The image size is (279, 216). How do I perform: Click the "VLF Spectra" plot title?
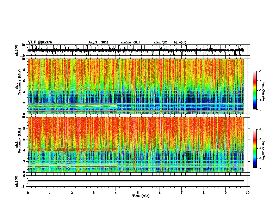pyautogui.click(x=40, y=42)
